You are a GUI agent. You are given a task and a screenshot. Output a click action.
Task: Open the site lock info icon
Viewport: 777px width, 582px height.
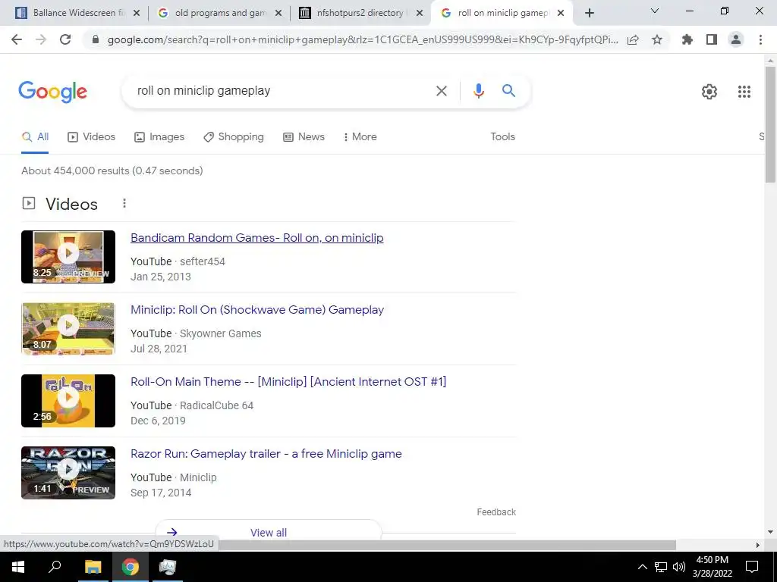96,40
